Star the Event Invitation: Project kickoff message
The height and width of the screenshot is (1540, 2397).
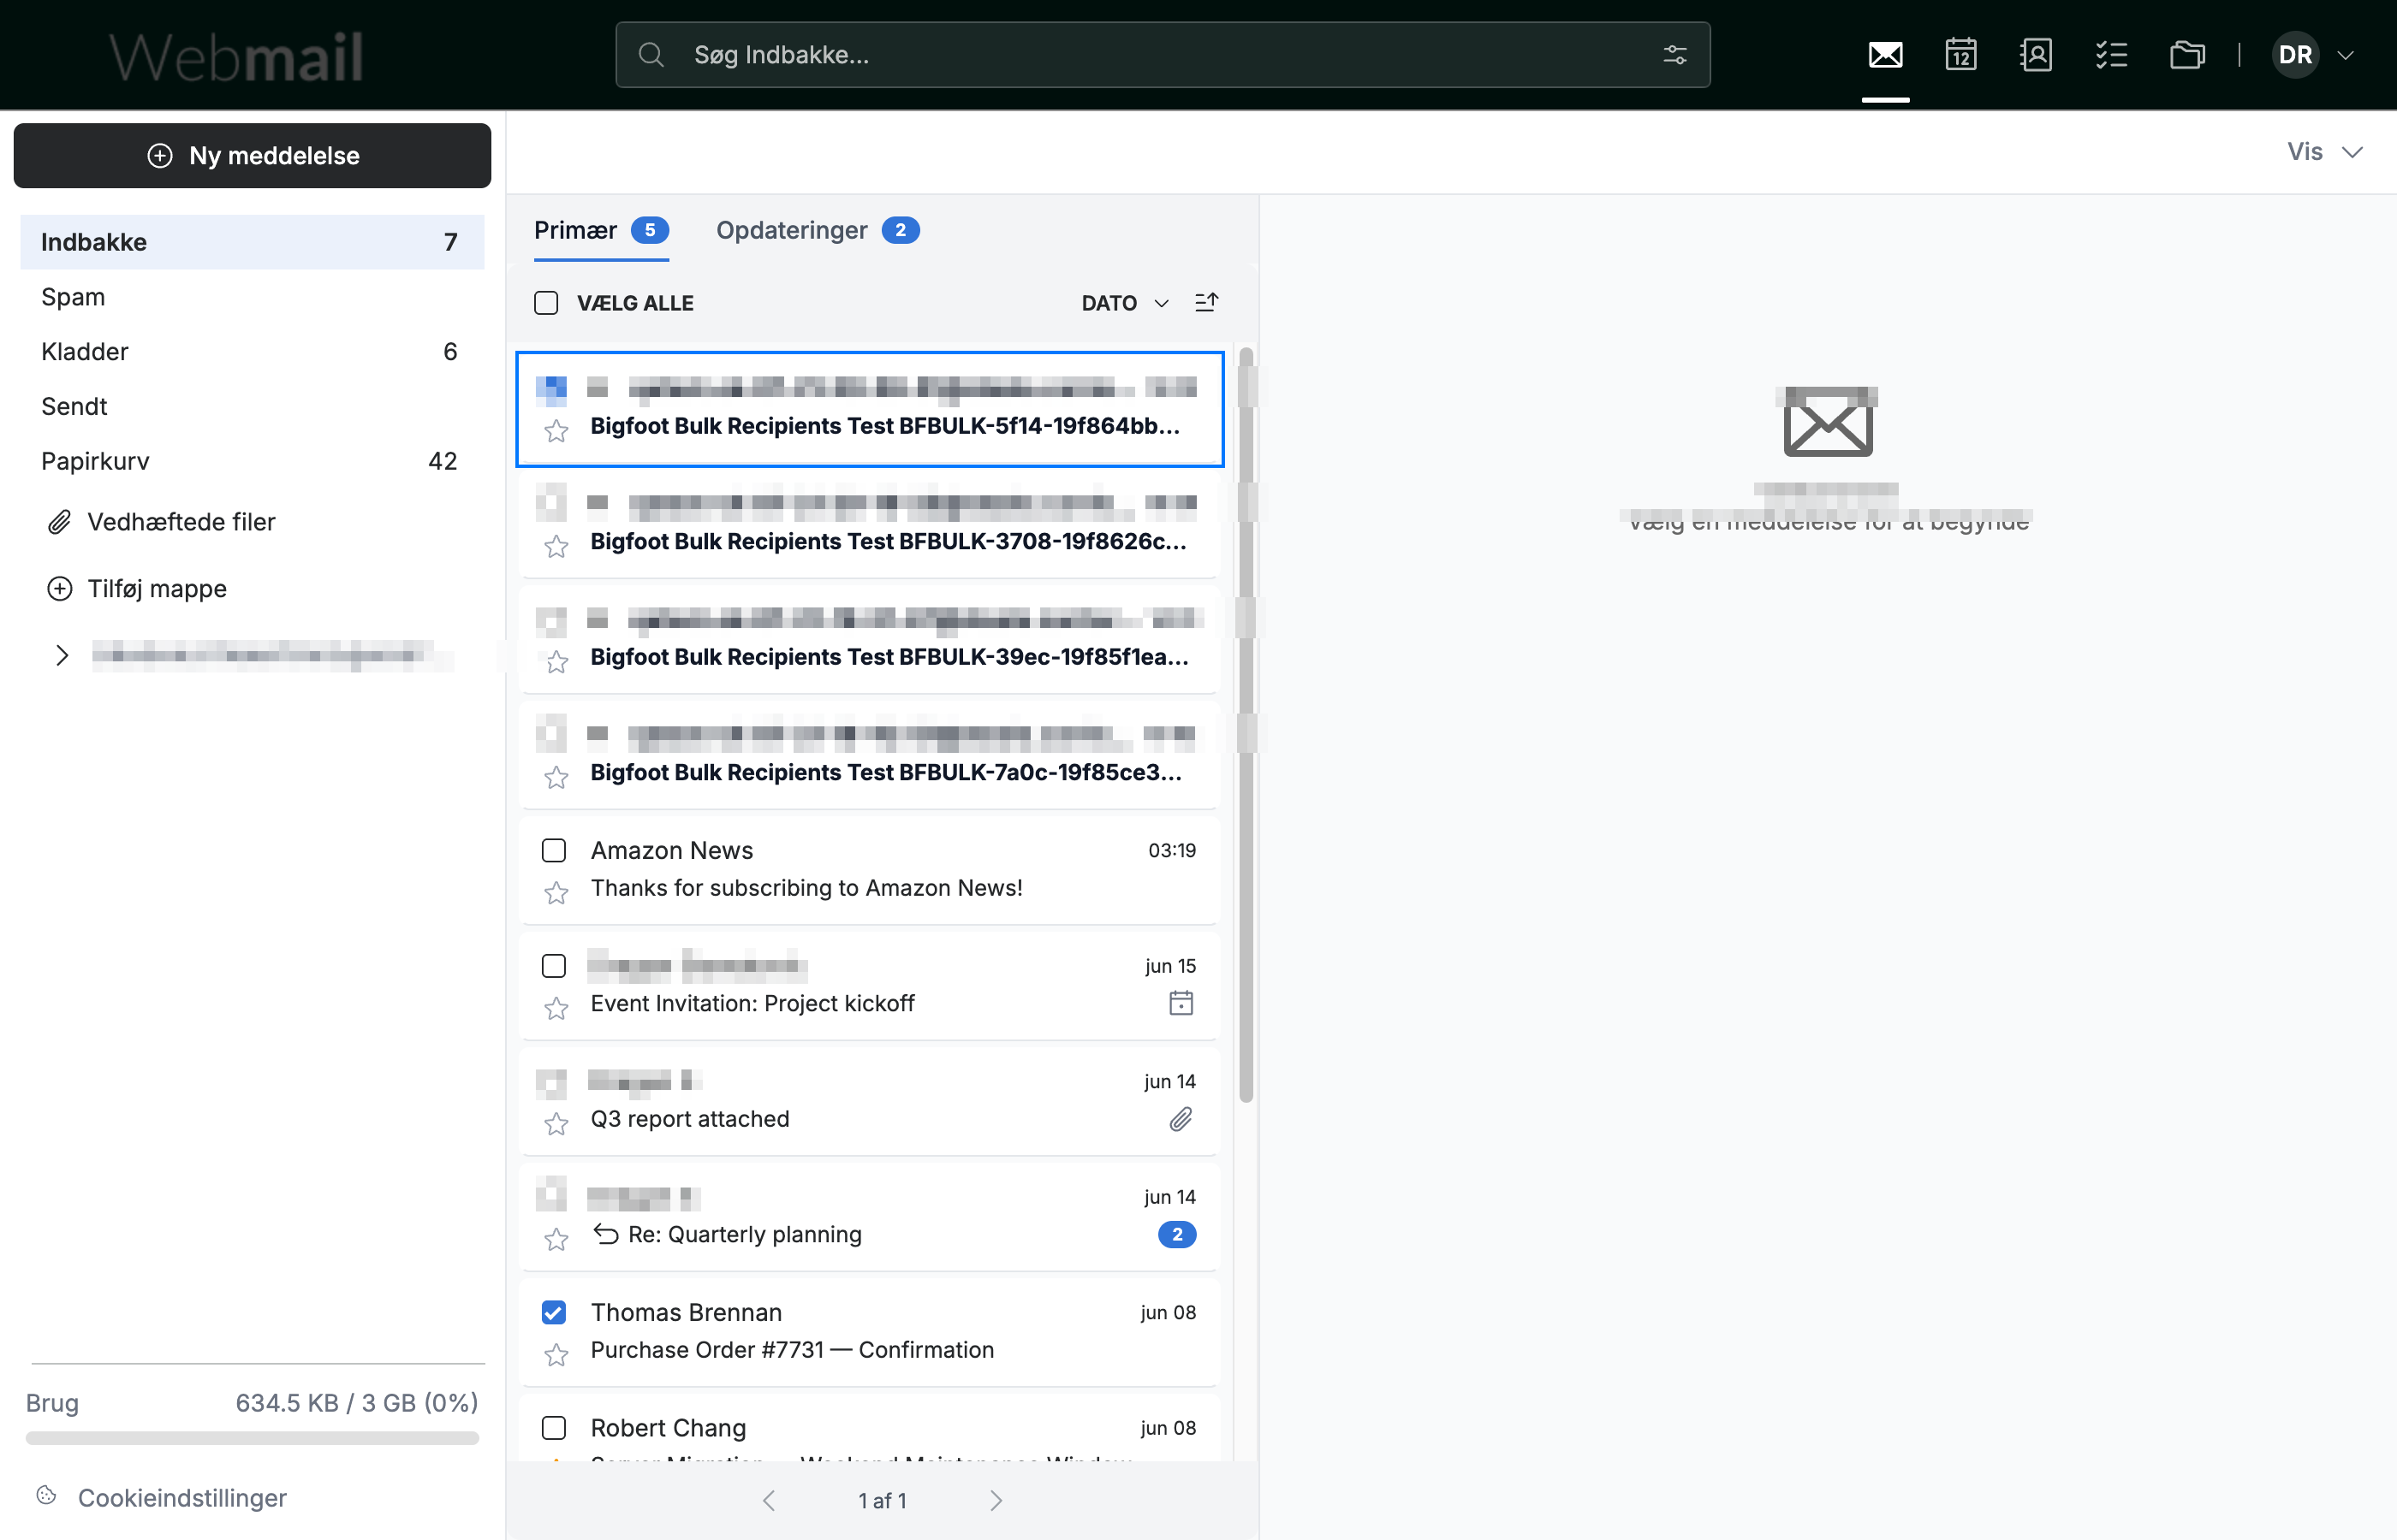point(556,1008)
